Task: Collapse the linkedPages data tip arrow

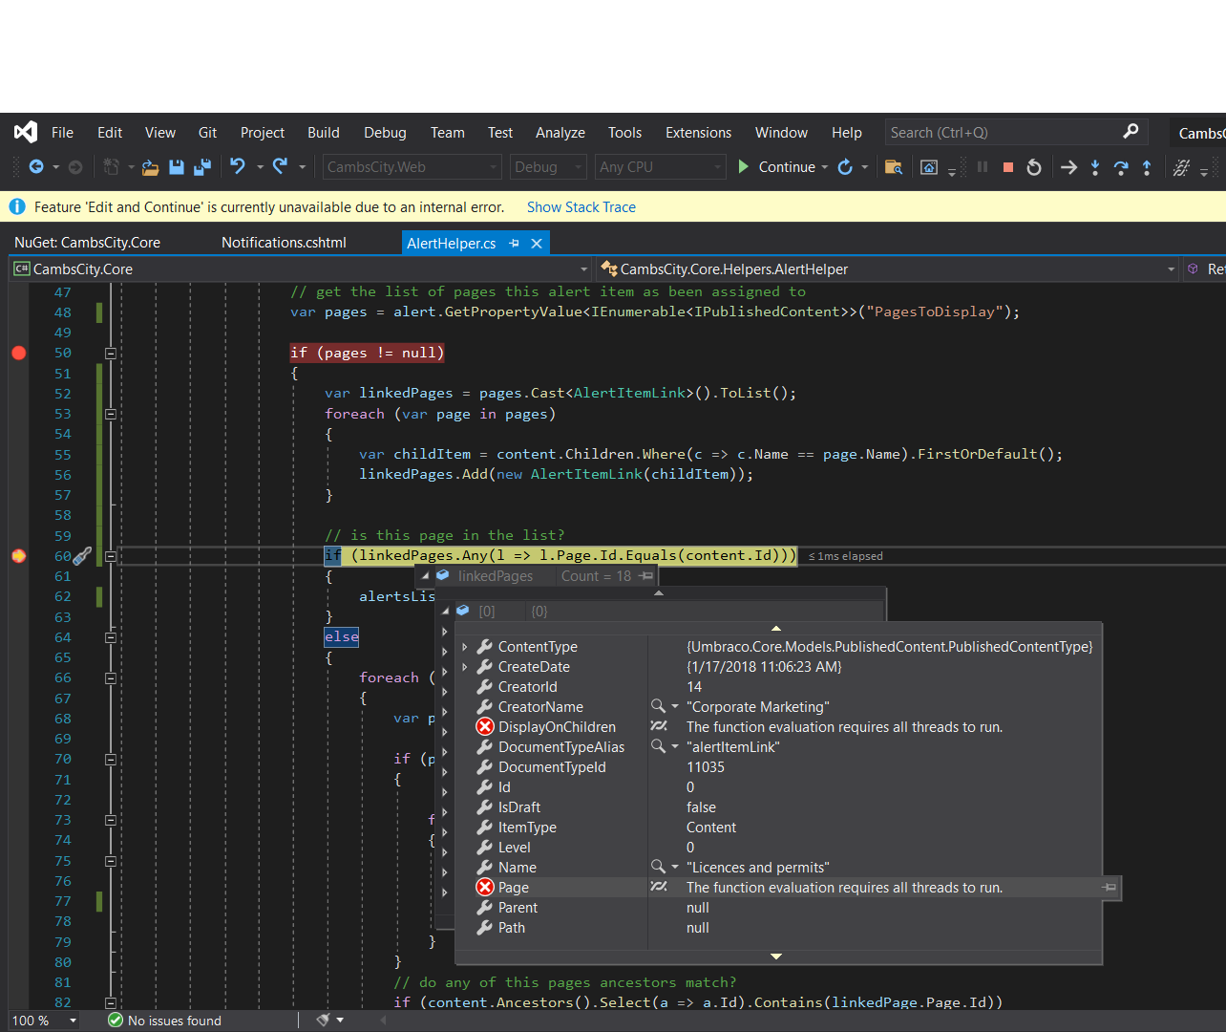Action: (x=425, y=576)
